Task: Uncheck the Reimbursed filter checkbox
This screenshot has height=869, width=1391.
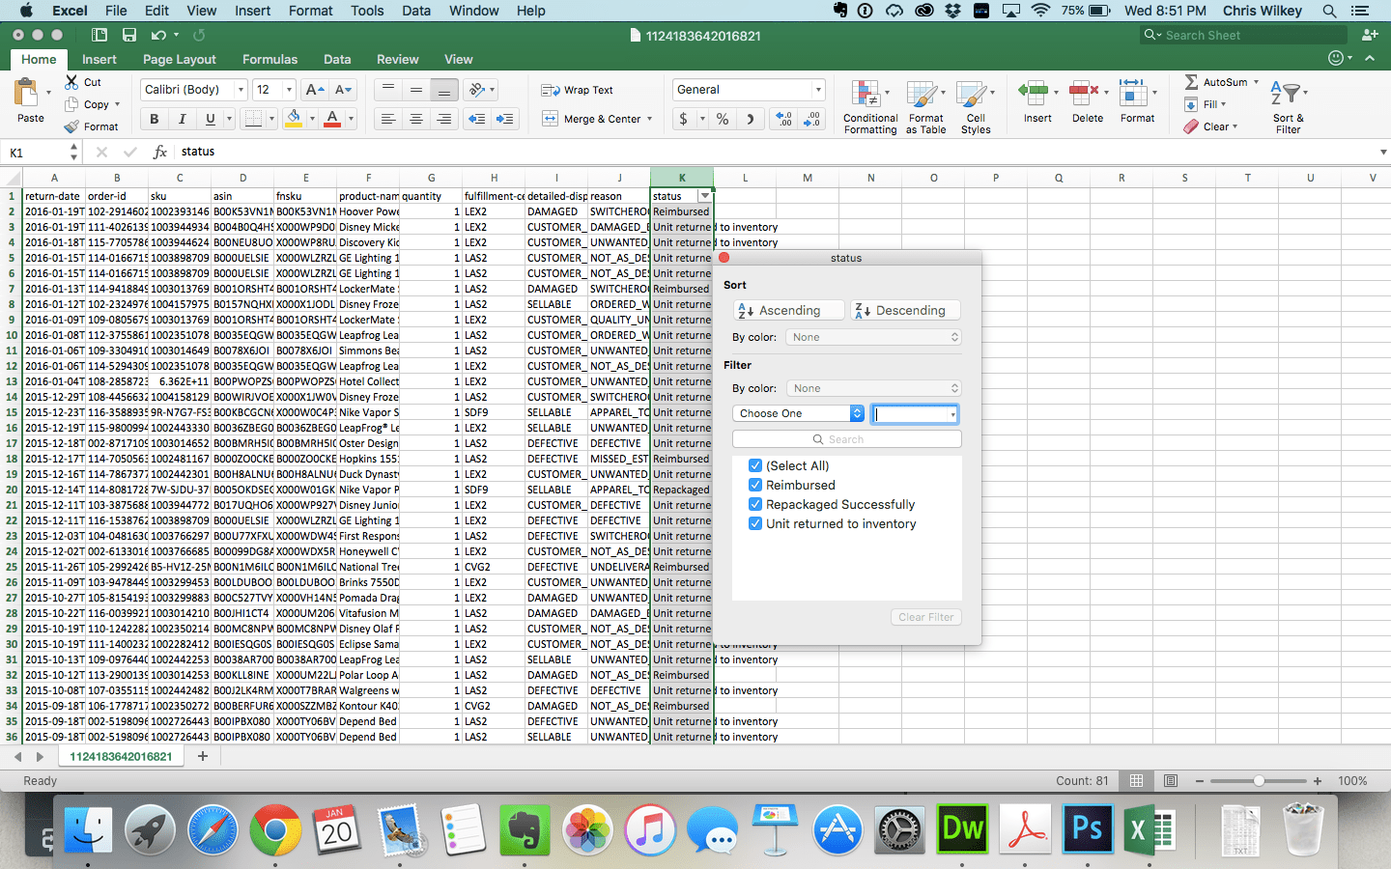Action: (755, 485)
